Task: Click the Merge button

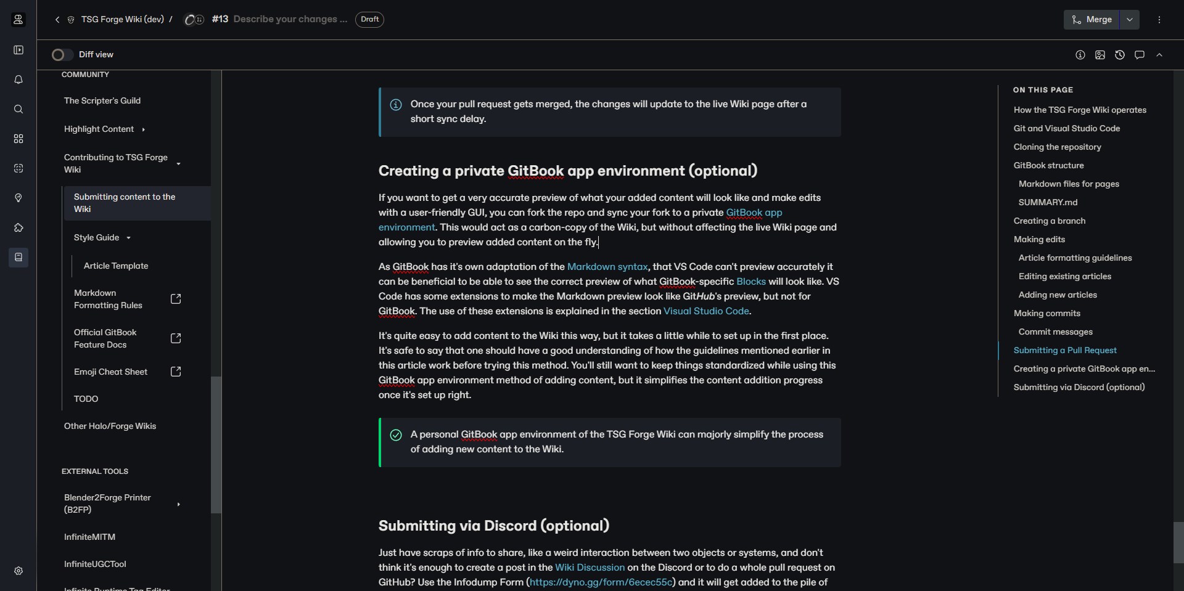Action: coord(1092,20)
